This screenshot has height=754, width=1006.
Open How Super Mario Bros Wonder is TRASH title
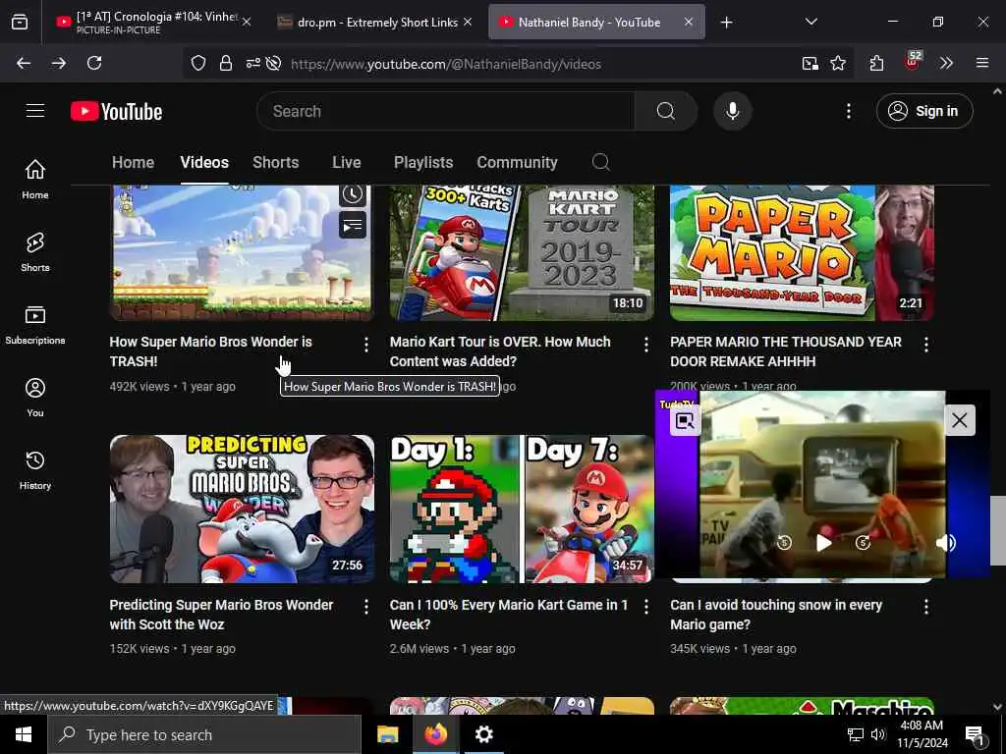(x=210, y=351)
